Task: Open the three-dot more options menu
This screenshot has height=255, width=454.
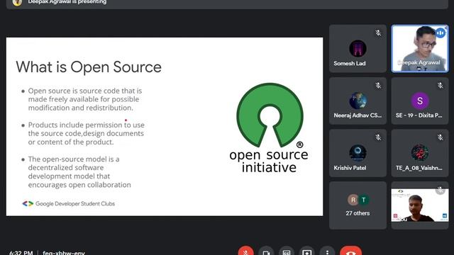Action: [x=327, y=251]
